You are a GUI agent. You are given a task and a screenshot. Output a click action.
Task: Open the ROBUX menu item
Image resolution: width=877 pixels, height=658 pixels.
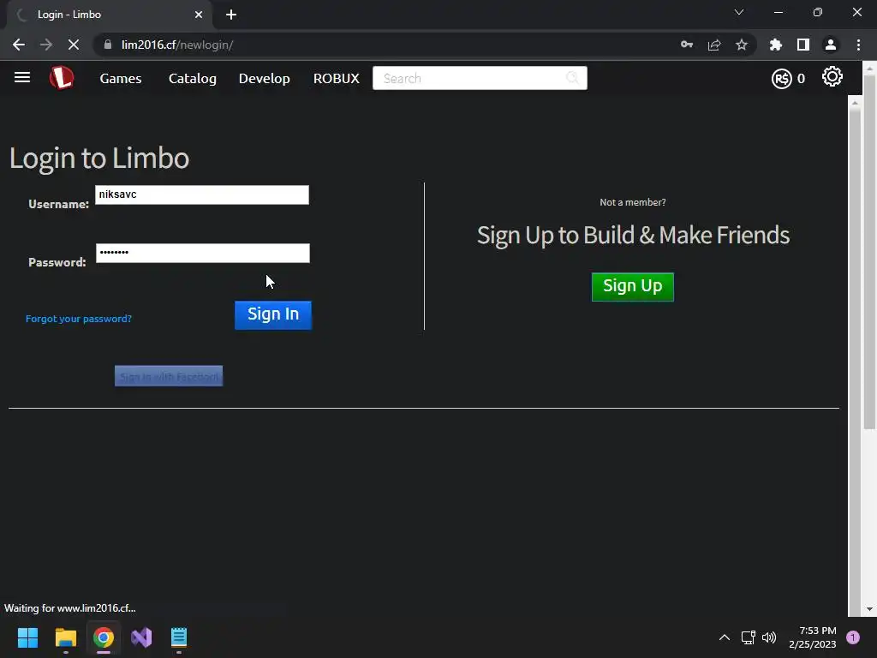(336, 78)
